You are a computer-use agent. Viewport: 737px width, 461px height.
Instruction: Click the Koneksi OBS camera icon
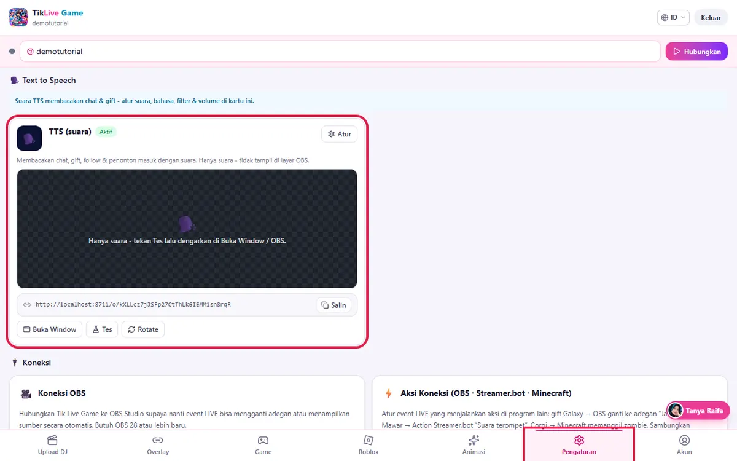(x=26, y=393)
